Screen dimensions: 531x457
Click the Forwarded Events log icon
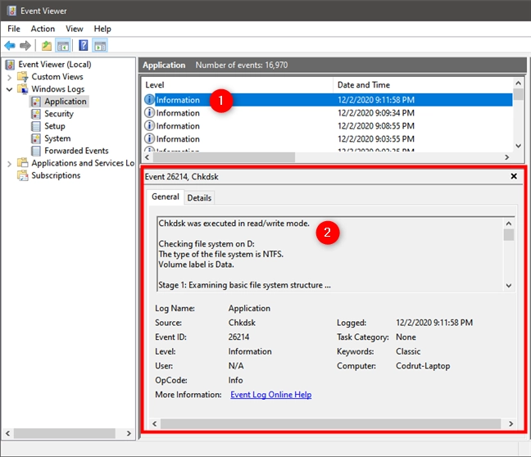tap(36, 151)
